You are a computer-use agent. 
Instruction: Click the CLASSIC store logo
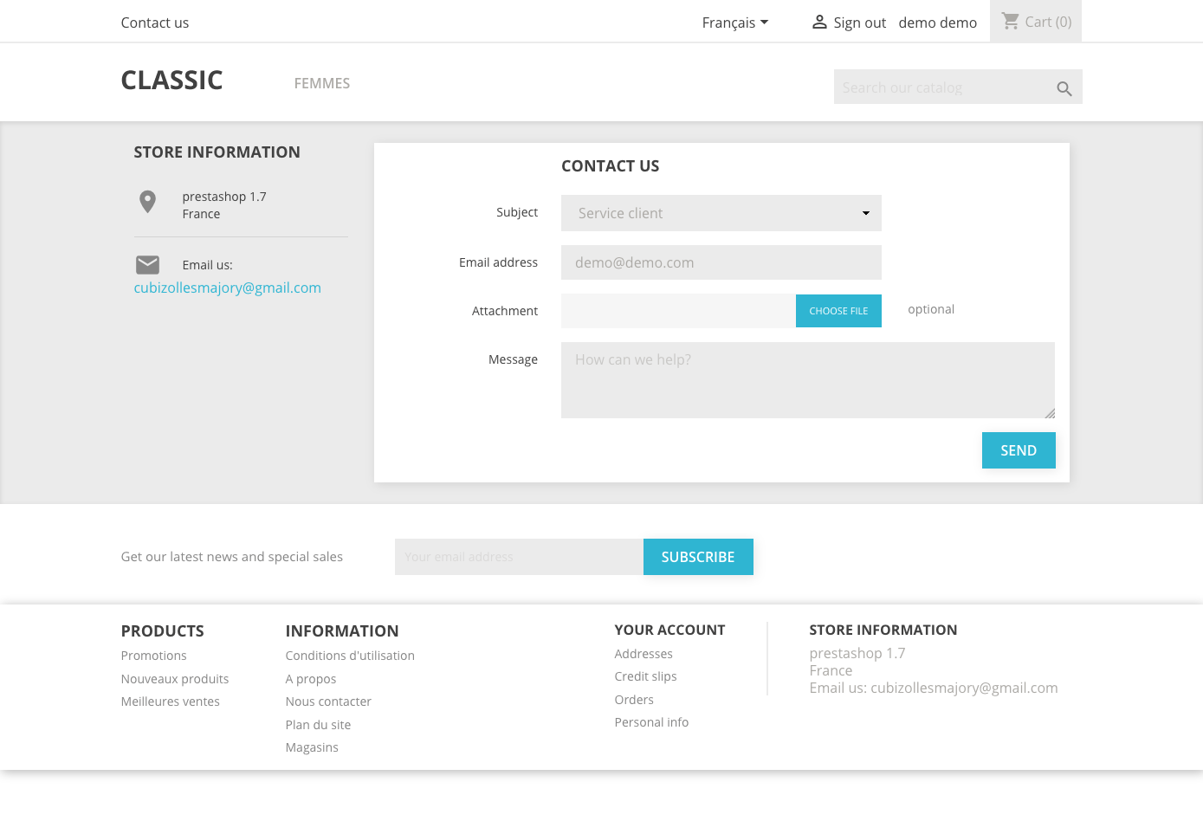pyautogui.click(x=171, y=81)
